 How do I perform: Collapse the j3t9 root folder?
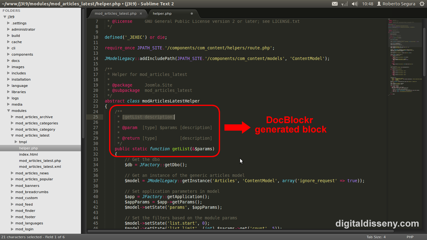click(x=5, y=17)
